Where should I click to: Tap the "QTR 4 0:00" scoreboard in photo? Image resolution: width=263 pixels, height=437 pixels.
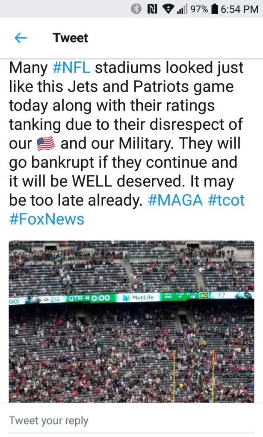91,298
